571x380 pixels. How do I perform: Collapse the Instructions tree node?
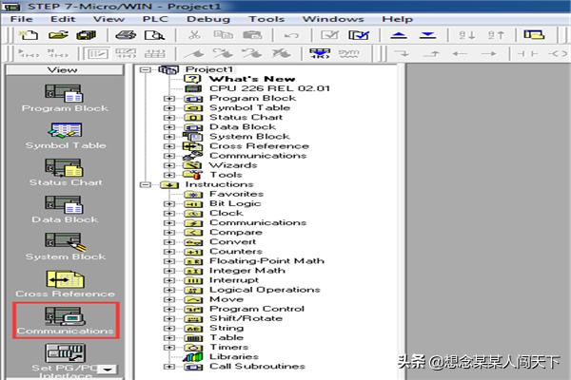(145, 184)
